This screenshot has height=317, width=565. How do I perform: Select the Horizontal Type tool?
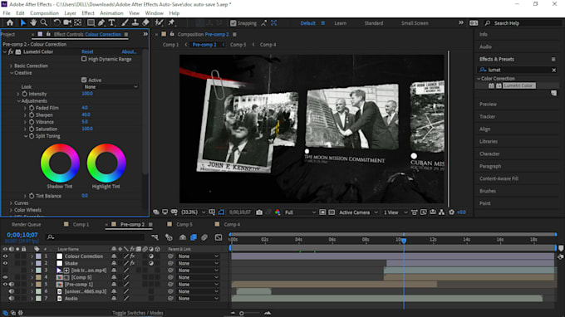point(111,22)
